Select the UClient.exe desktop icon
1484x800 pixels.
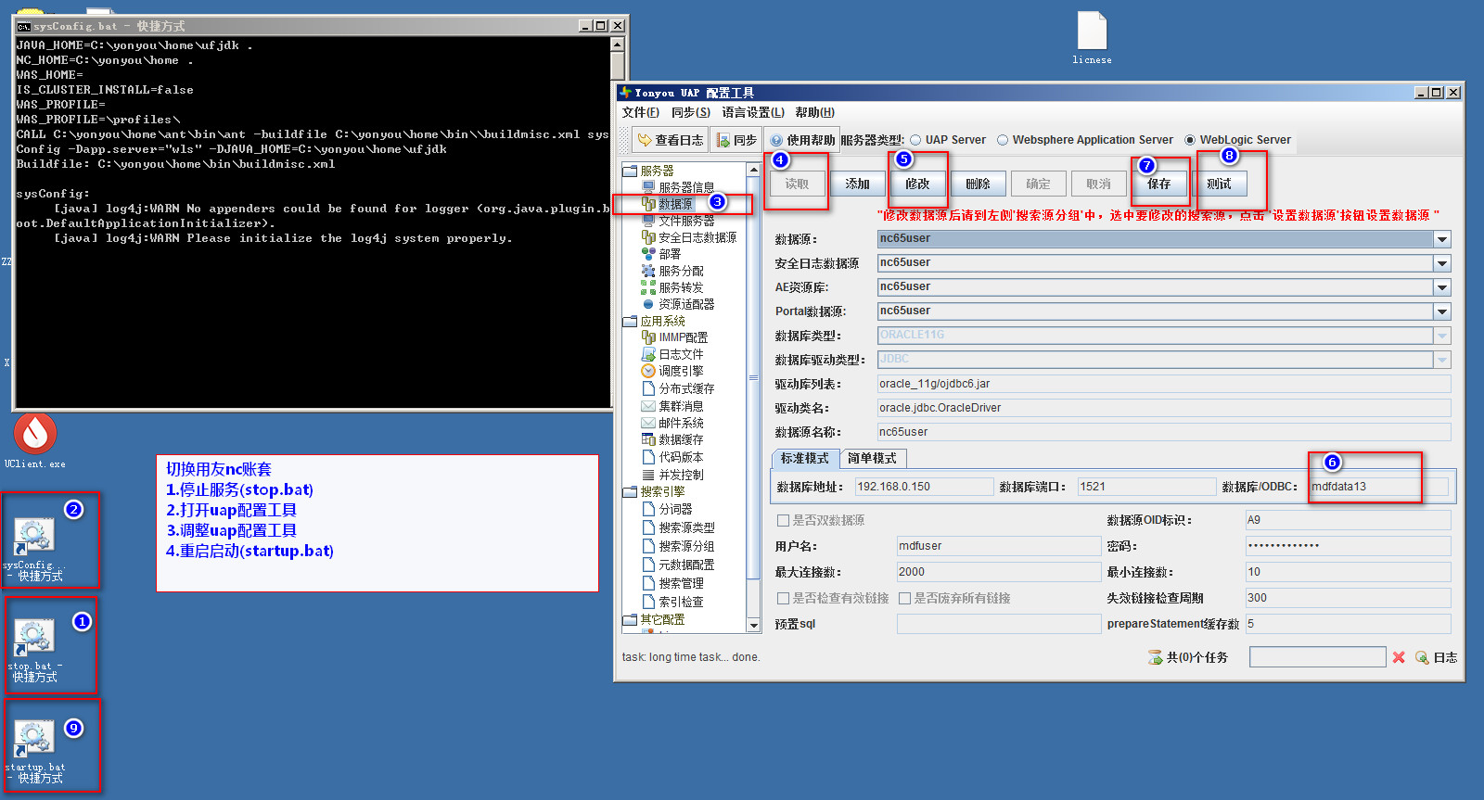pyautogui.click(x=35, y=434)
